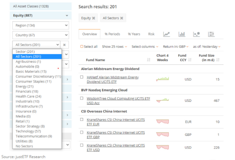Viewport: 235px width, 160px height.
Task: Select Consumer Discretionary (11) sector option
Action: click(37, 77)
